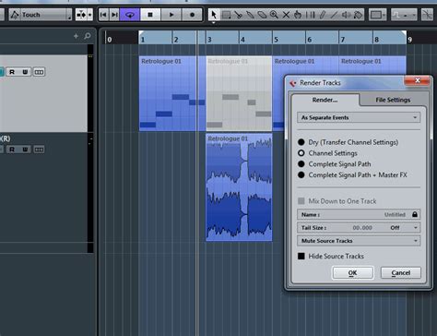Click the transport Record button

coord(192,15)
